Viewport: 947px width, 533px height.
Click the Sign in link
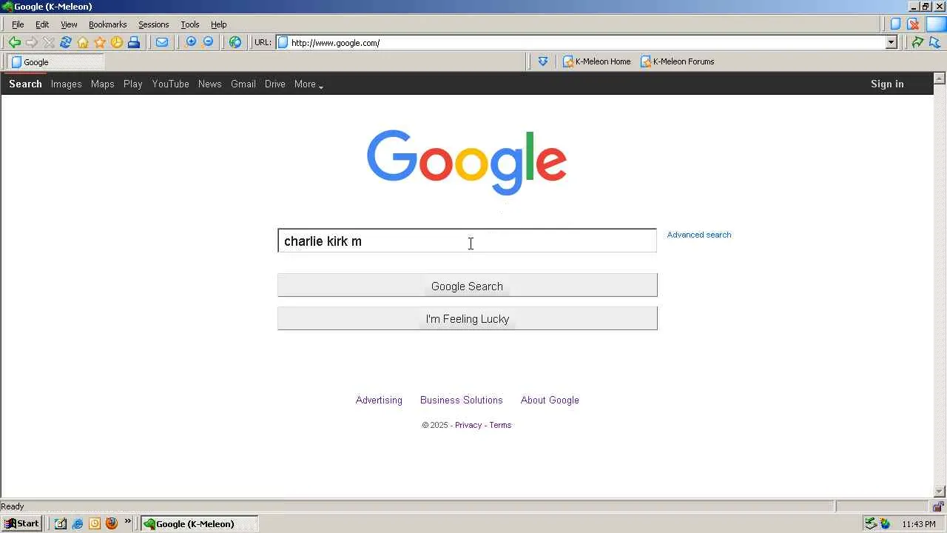887,84
